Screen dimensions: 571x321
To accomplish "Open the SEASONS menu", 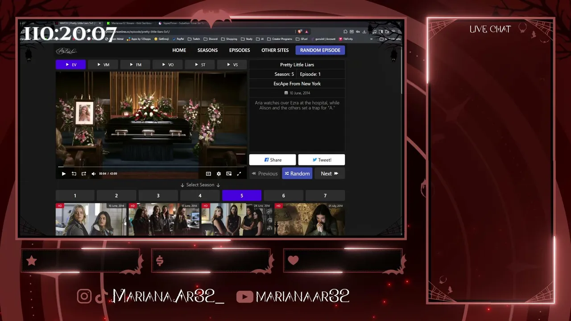I will click(207, 50).
